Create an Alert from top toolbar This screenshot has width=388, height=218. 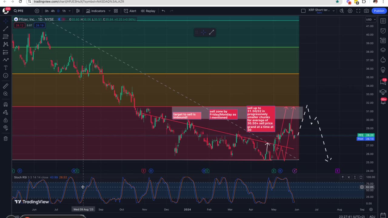coord(130,11)
